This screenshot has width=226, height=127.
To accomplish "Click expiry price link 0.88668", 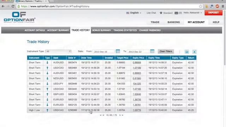I will pos(137,63).
